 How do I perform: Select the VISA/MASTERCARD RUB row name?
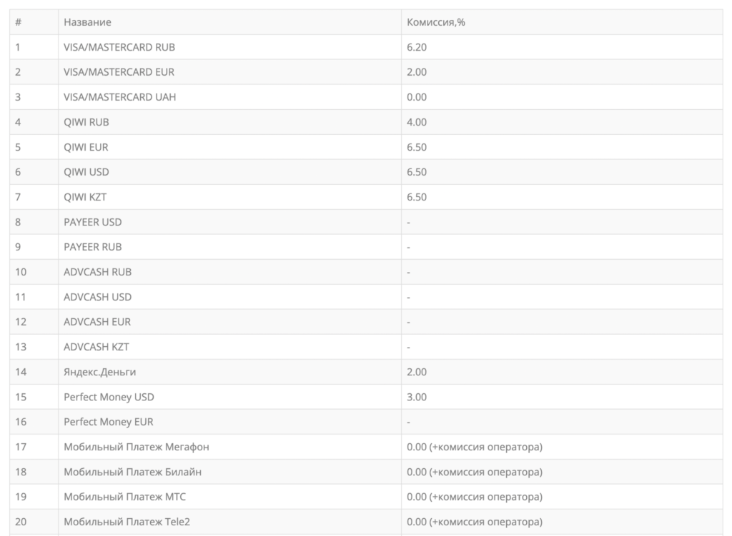119,47
